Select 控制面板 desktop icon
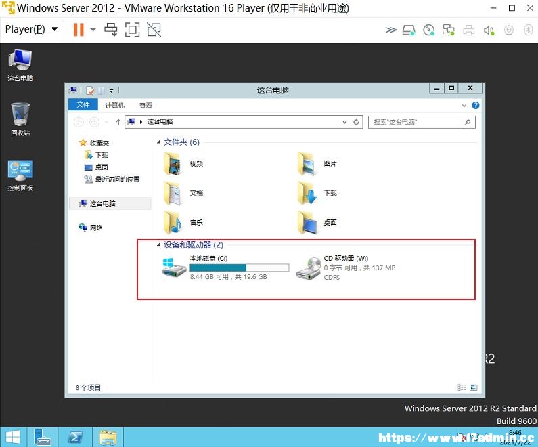The image size is (538, 447). (20, 175)
